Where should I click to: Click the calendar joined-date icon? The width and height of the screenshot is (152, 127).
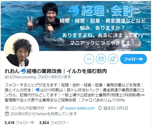click(x=7, y=114)
